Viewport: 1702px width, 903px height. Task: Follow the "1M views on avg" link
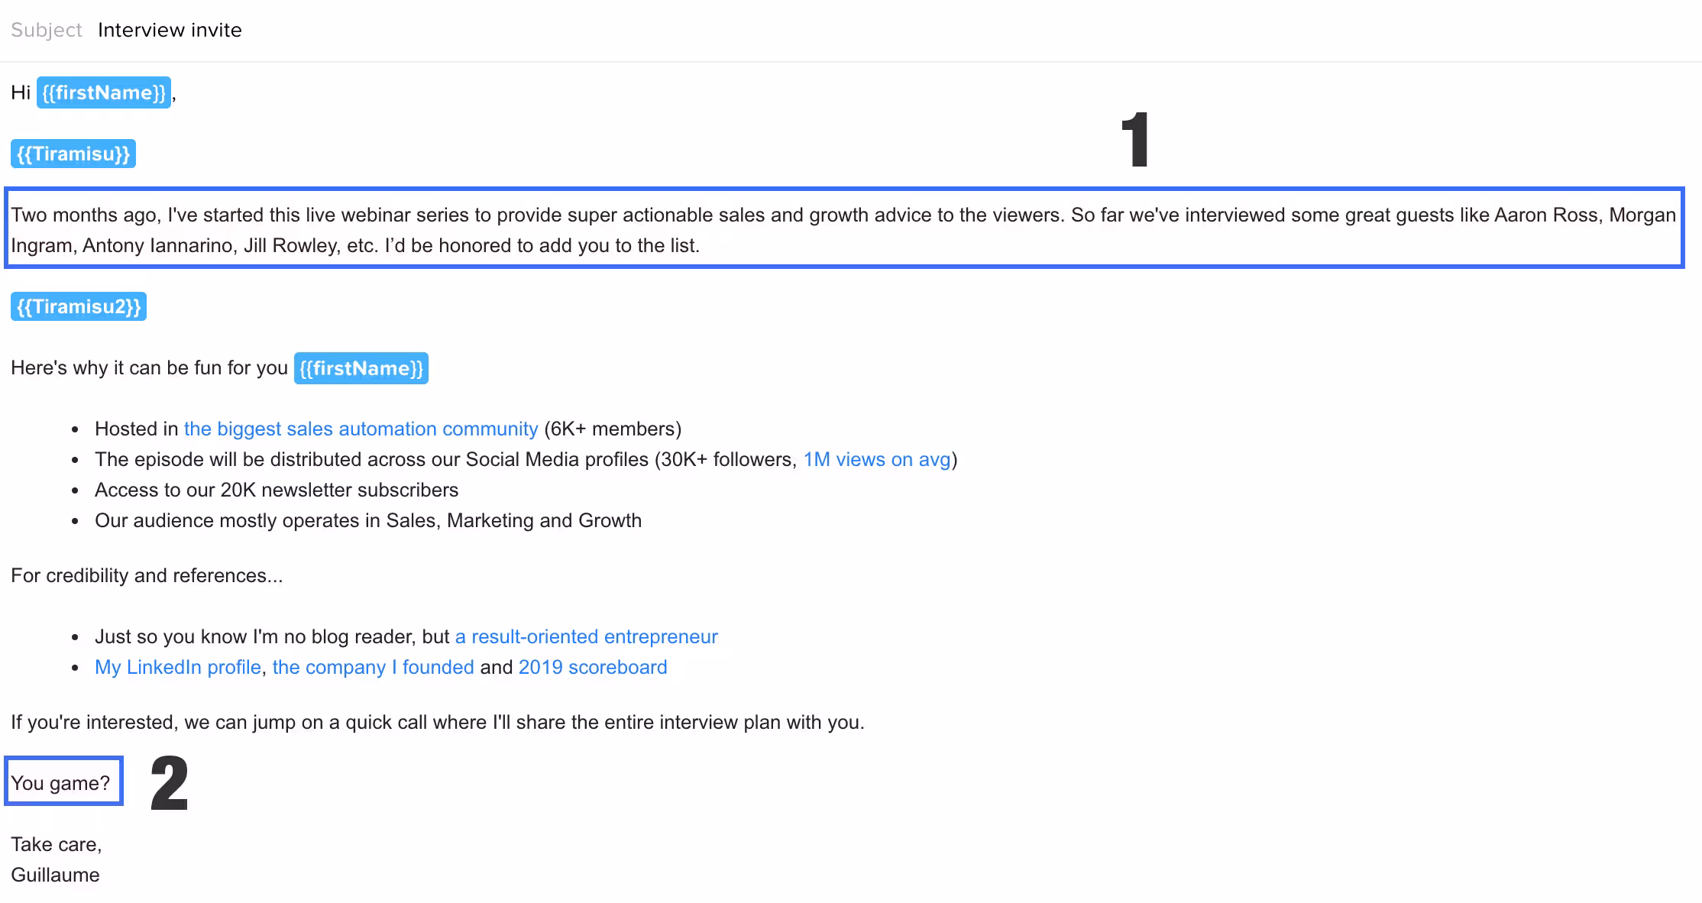click(x=876, y=459)
